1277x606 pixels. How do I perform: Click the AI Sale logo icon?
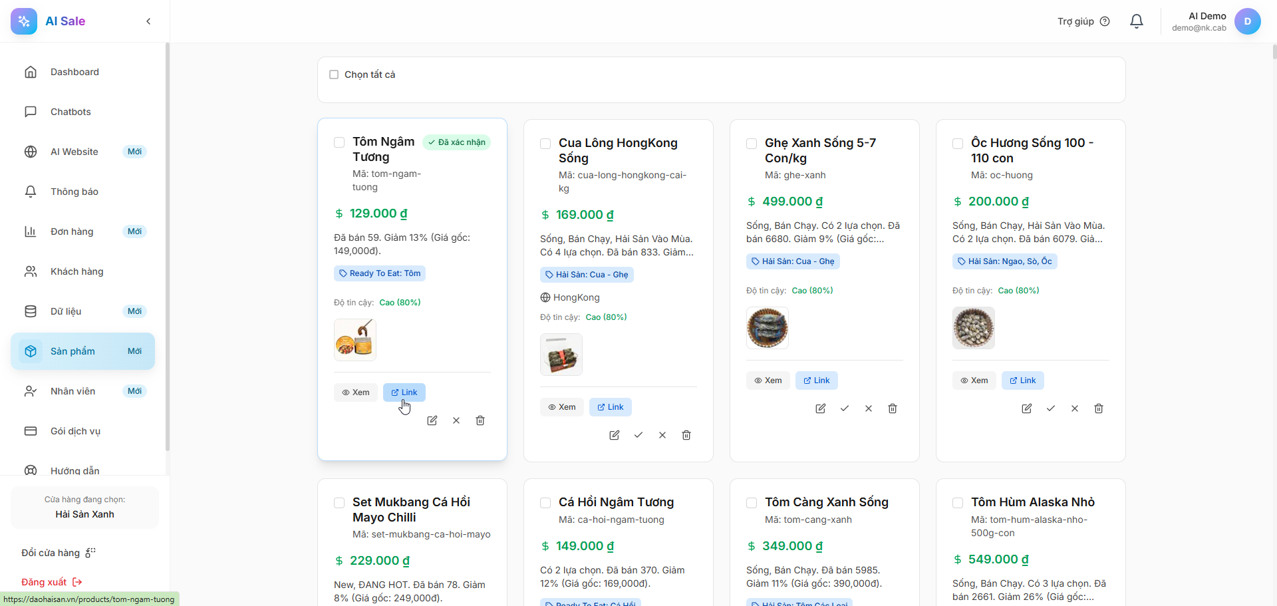coord(24,21)
